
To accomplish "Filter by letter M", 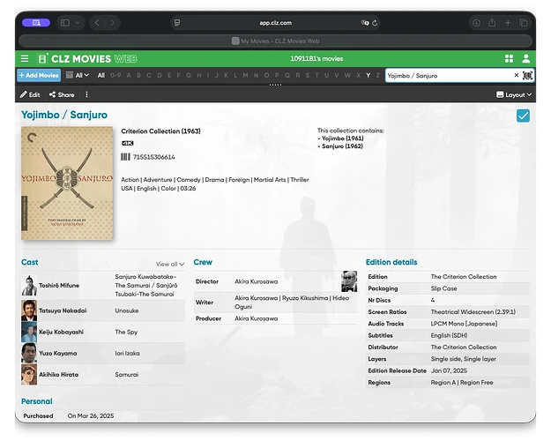I will coord(245,75).
